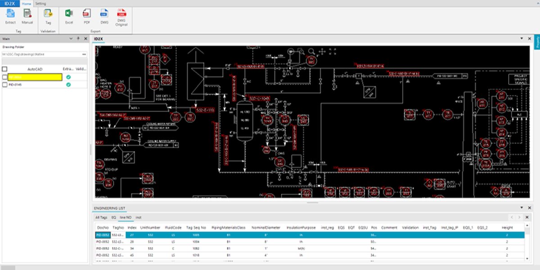Open the Home ribbon tab
The height and width of the screenshot is (270, 540).
[27, 3]
